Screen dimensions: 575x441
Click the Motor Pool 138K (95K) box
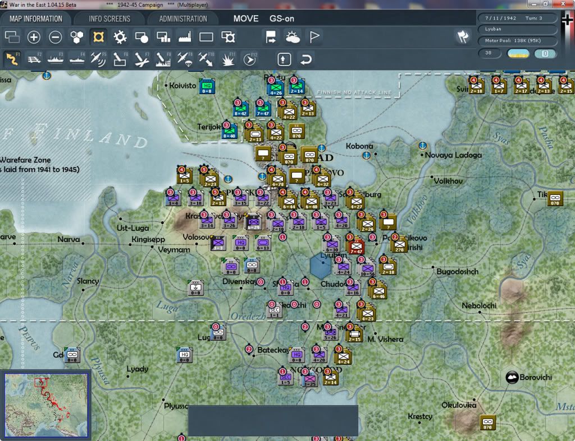(x=517, y=40)
